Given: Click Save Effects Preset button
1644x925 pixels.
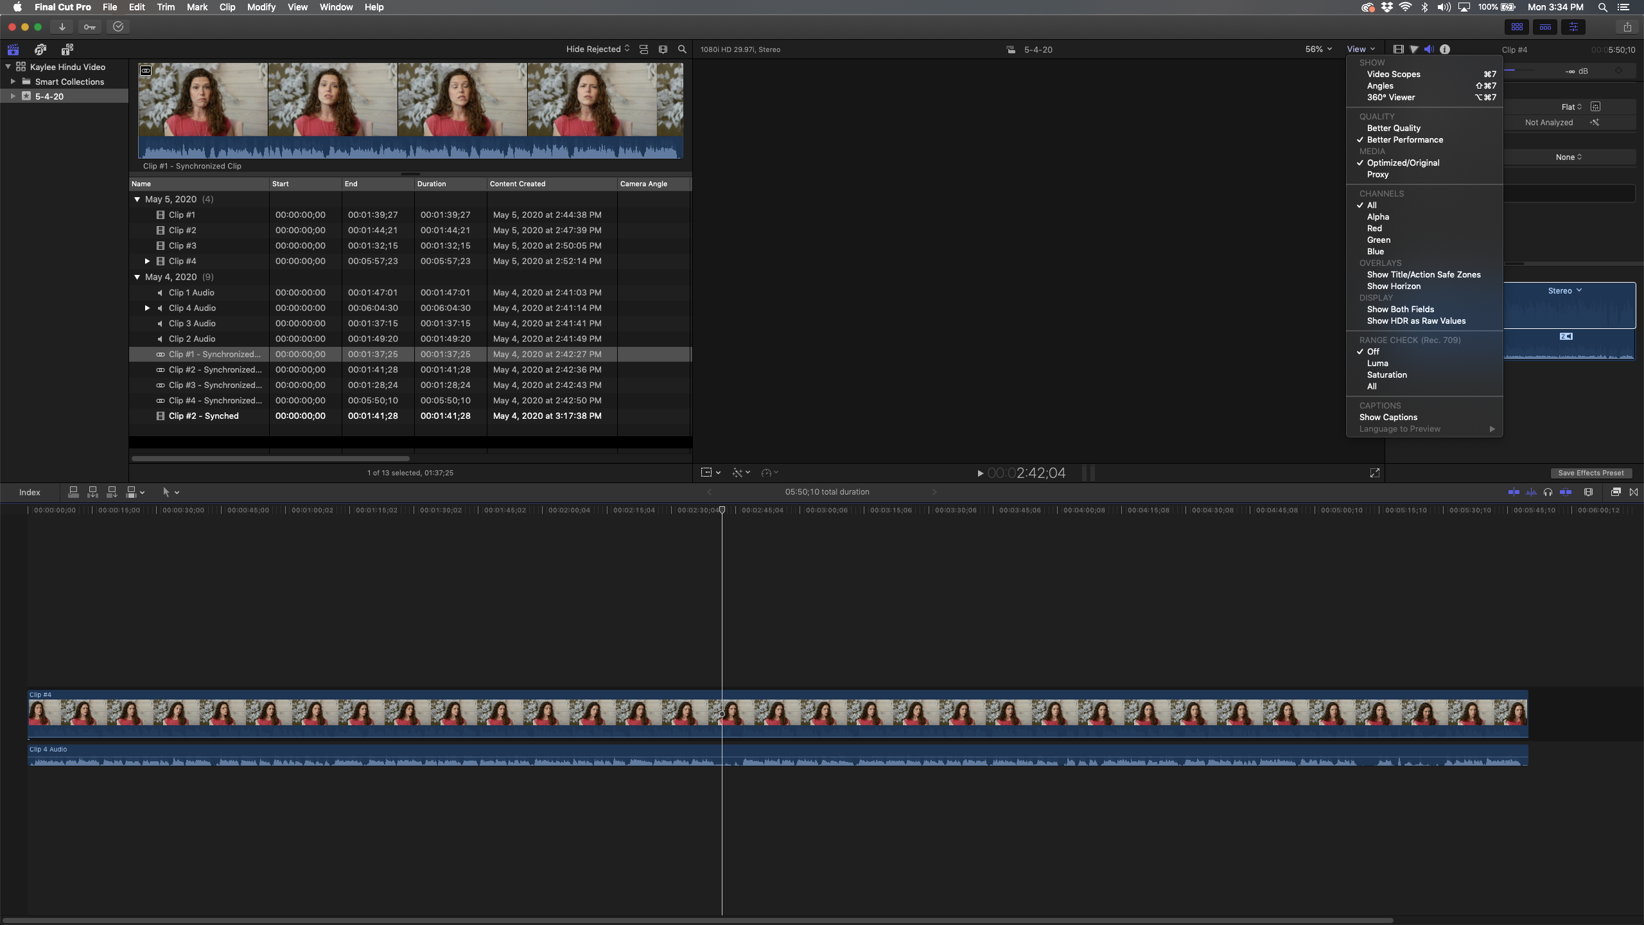Looking at the screenshot, I should [x=1590, y=473].
